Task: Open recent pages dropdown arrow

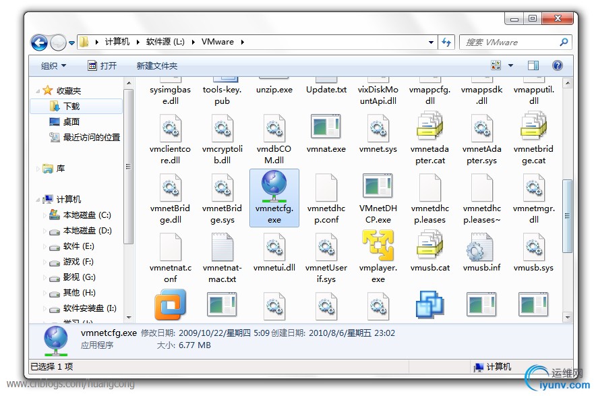Action: pyautogui.click(x=71, y=43)
